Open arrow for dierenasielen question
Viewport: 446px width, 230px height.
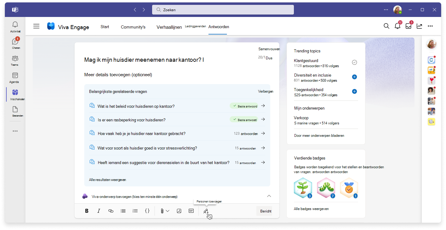pos(263,162)
